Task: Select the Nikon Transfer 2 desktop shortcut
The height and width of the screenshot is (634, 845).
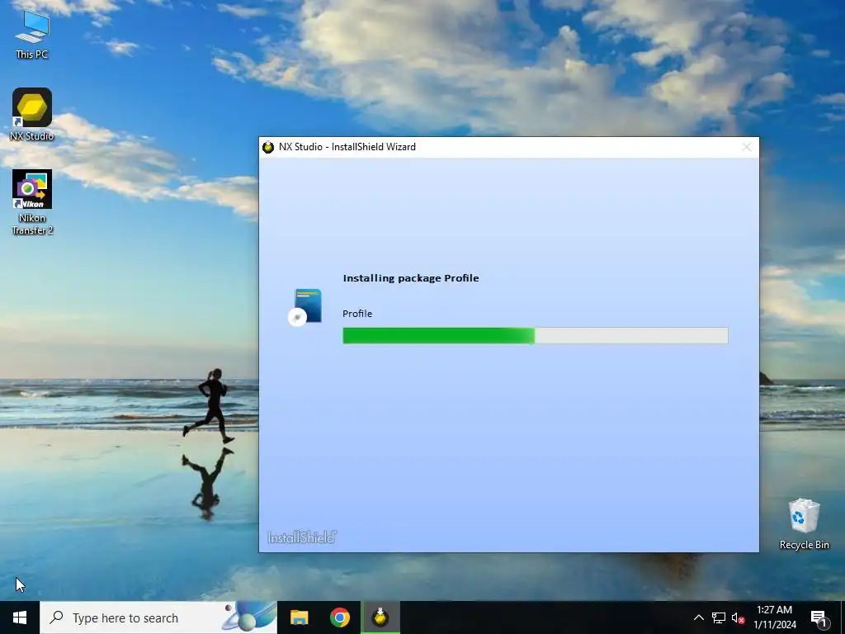Action: pos(32,202)
